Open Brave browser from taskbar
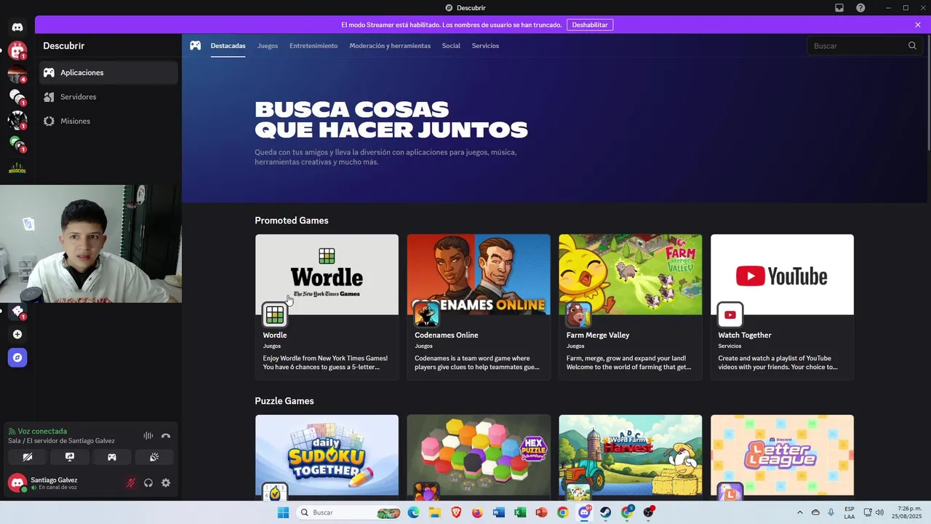The image size is (931, 524). [x=456, y=512]
